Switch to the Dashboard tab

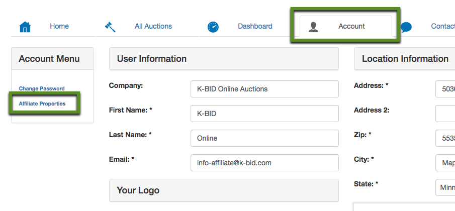pyautogui.click(x=255, y=26)
